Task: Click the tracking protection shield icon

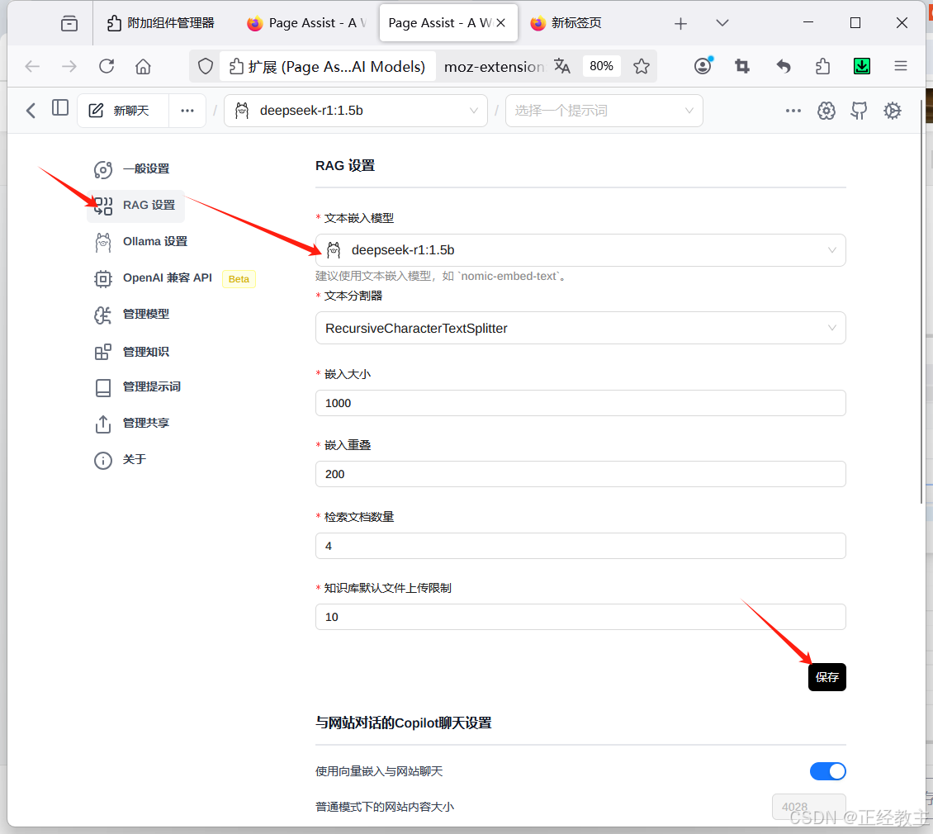Action: tap(206, 66)
